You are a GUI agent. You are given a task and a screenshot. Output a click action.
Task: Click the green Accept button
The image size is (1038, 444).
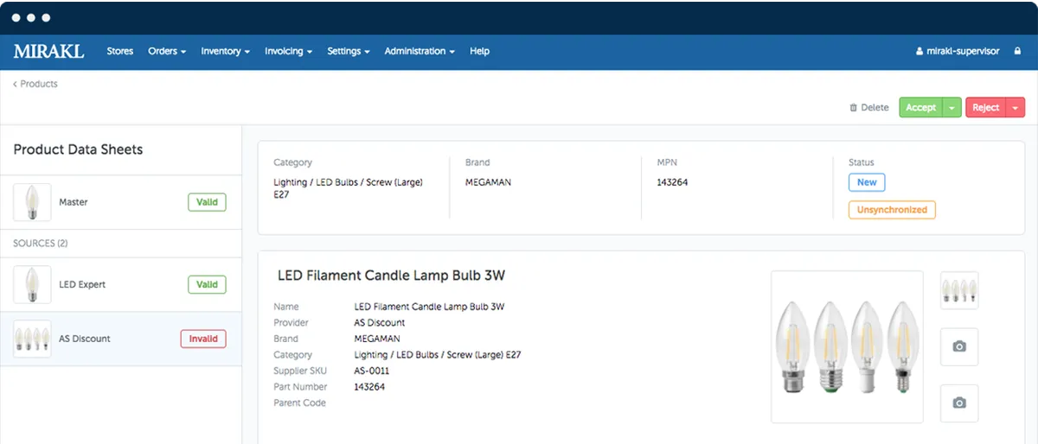coord(920,108)
